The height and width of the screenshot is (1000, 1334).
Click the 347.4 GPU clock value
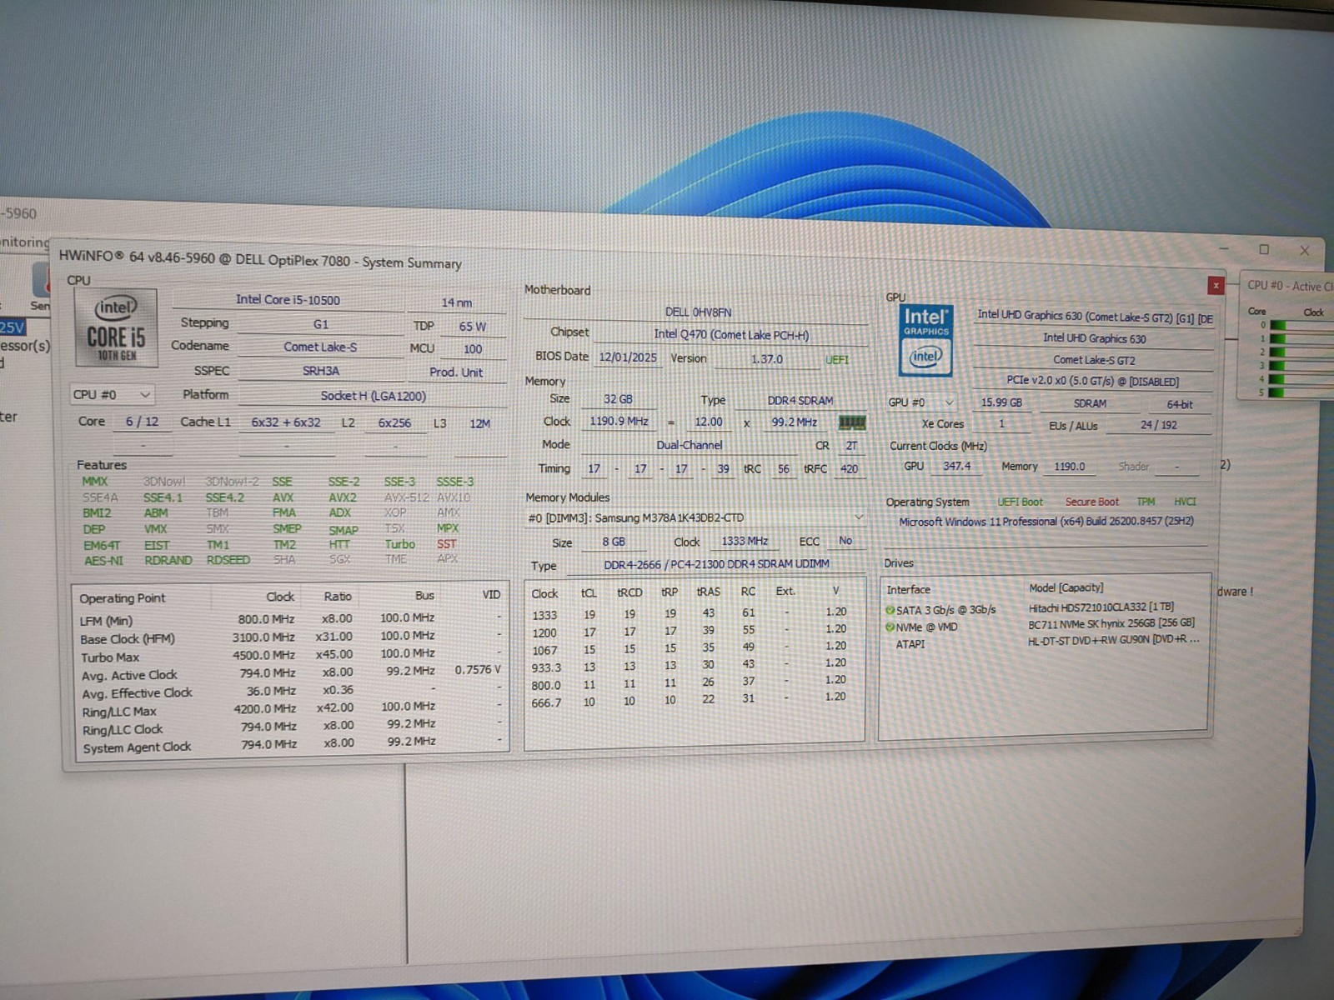click(x=956, y=466)
